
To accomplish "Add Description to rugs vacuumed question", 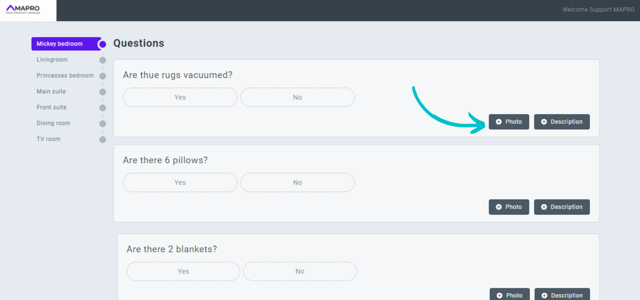I will (x=562, y=122).
